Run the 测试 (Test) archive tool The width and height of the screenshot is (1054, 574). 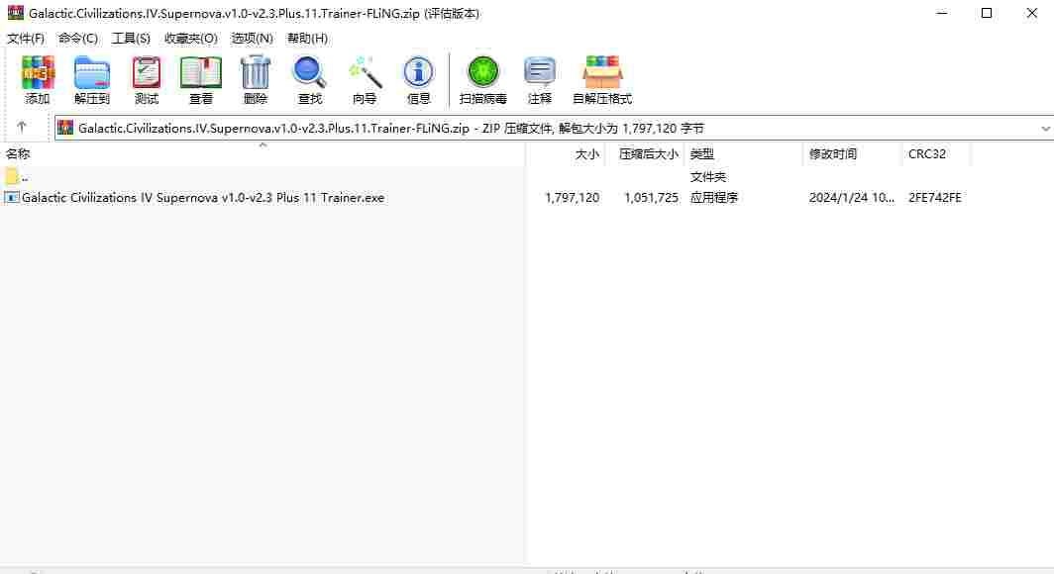coord(147,72)
